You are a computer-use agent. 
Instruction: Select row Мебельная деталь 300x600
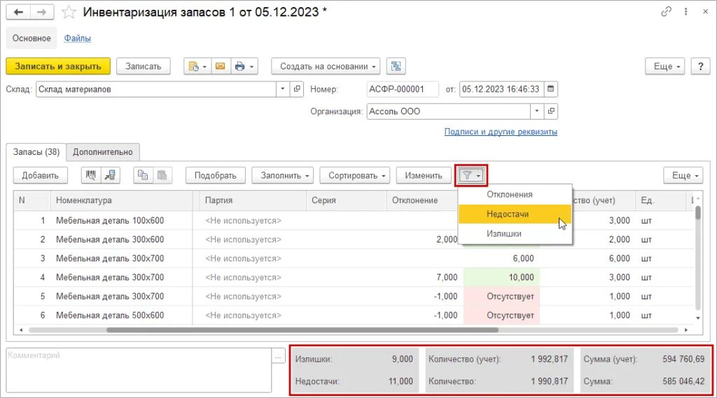110,239
